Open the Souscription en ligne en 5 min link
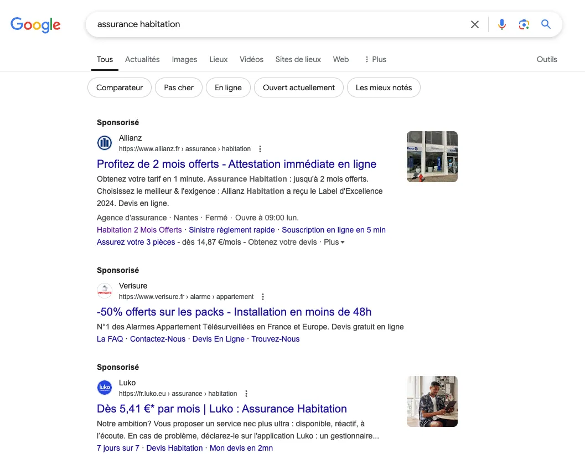Screen dimensions: 585x459 coord(334,230)
